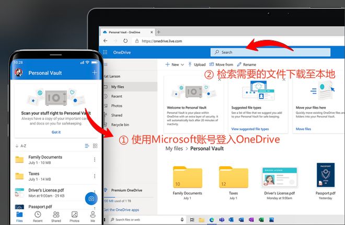Click the View suggested file types link

point(250,129)
